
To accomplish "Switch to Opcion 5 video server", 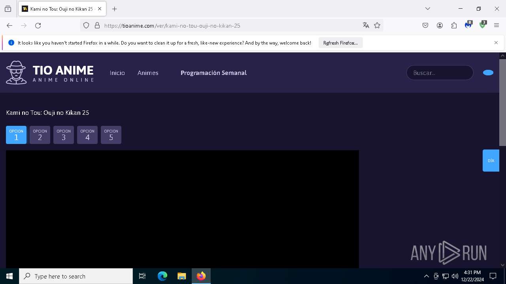I will tap(111, 135).
